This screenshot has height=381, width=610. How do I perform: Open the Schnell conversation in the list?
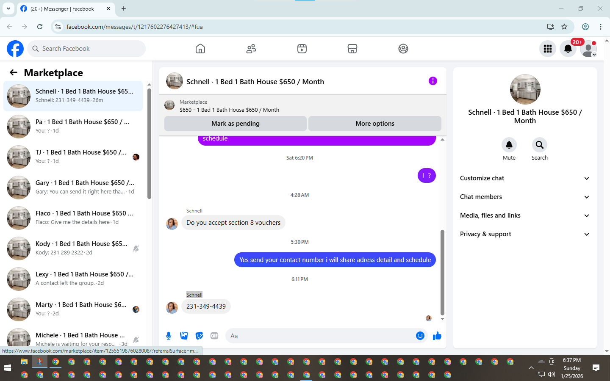(73, 96)
